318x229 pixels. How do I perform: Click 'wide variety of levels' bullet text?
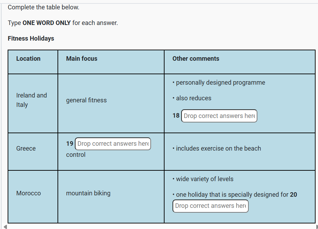tap(205, 179)
